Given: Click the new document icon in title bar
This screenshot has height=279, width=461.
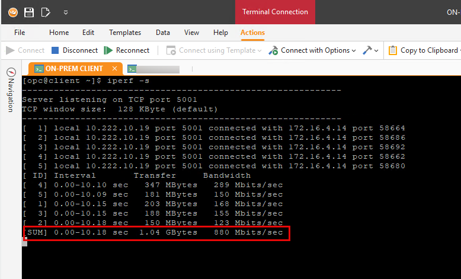Looking at the screenshot, I should tap(46, 12).
